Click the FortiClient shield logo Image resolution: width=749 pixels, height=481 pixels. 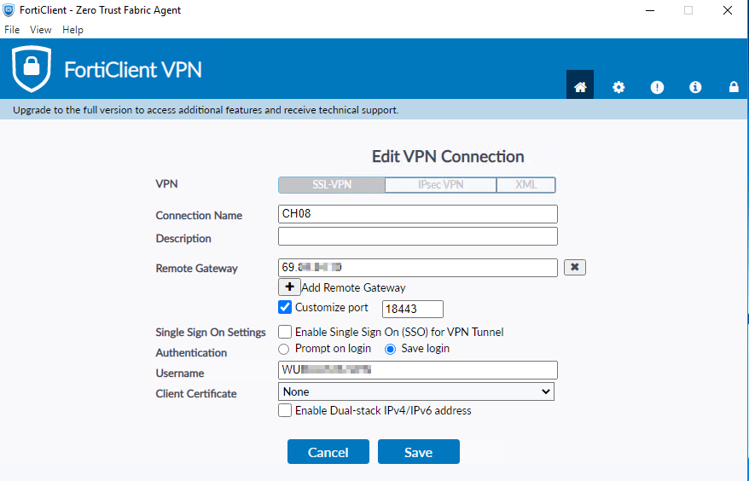(x=32, y=69)
